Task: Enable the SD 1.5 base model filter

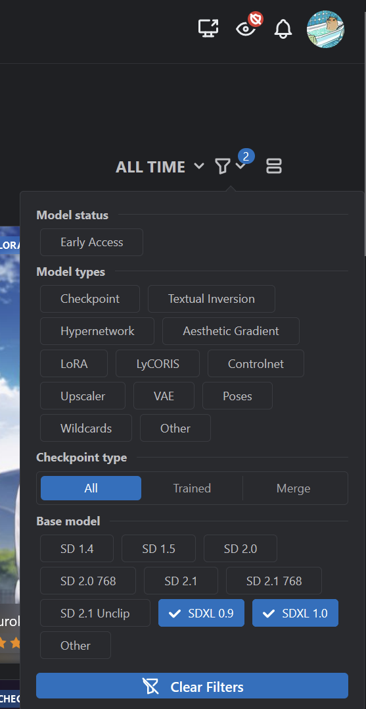Action: 158,548
